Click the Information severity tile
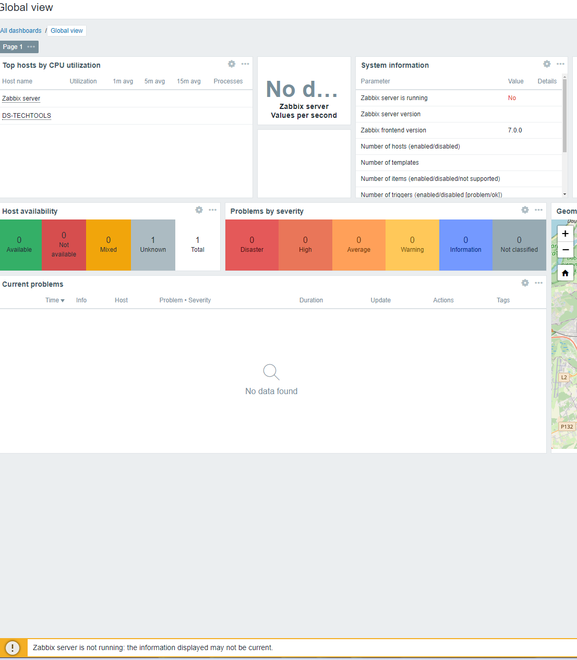This screenshot has width=577, height=660. [466, 245]
